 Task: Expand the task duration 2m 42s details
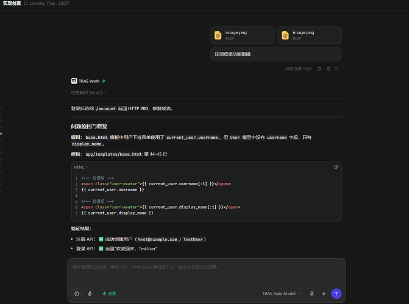[x=88, y=93]
